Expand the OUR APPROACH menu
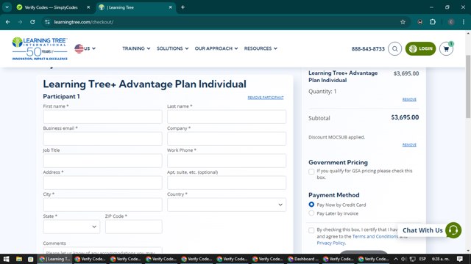Image resolution: width=471 pixels, height=264 pixels. [216, 48]
